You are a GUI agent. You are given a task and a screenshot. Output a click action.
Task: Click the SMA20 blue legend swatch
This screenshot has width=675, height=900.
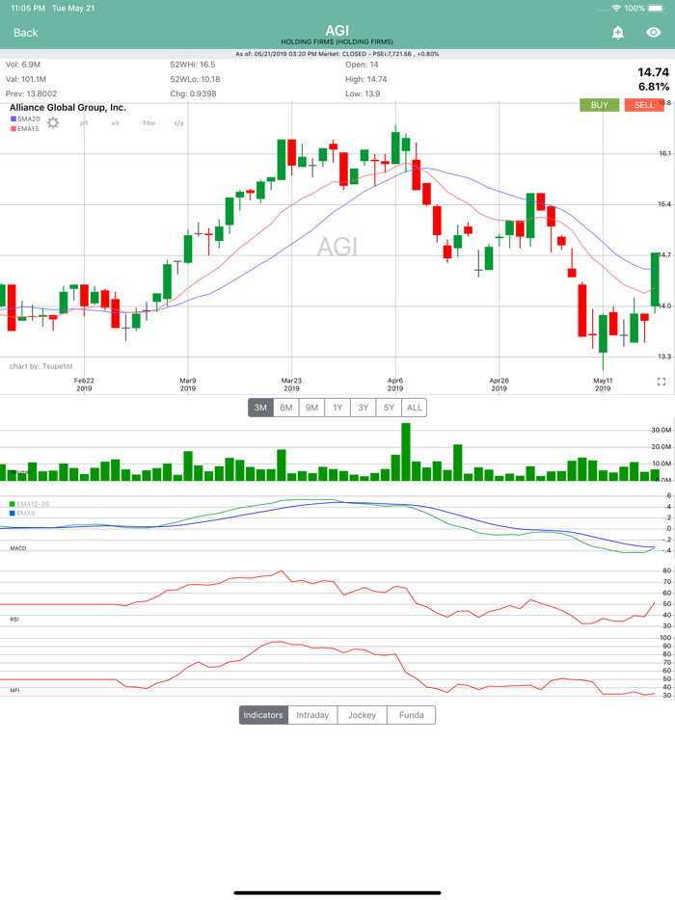(13, 119)
